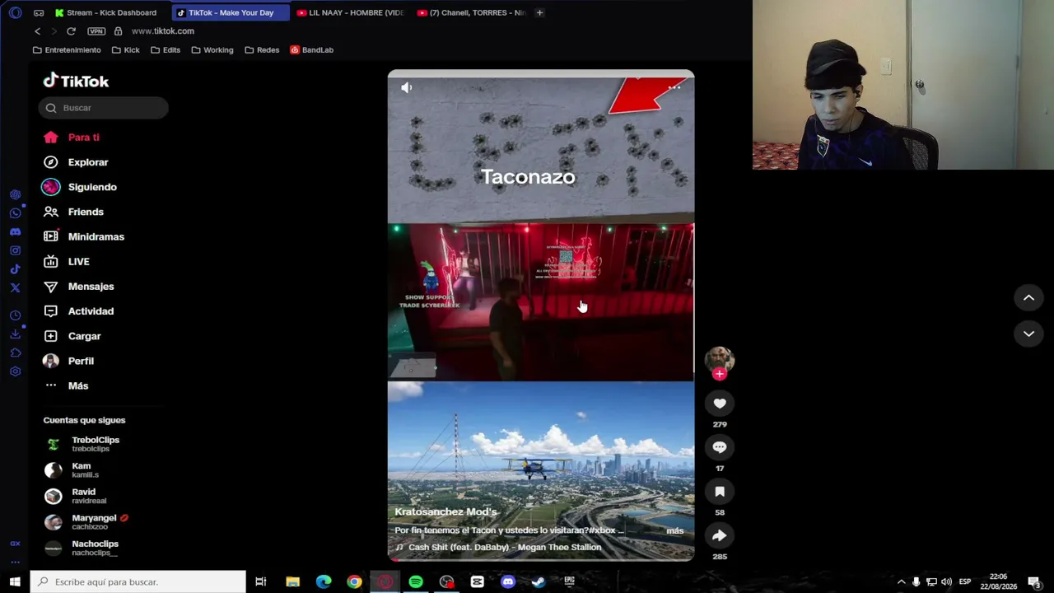
Task: Switch to the LIL NAAY YouTube tab
Action: (x=351, y=12)
